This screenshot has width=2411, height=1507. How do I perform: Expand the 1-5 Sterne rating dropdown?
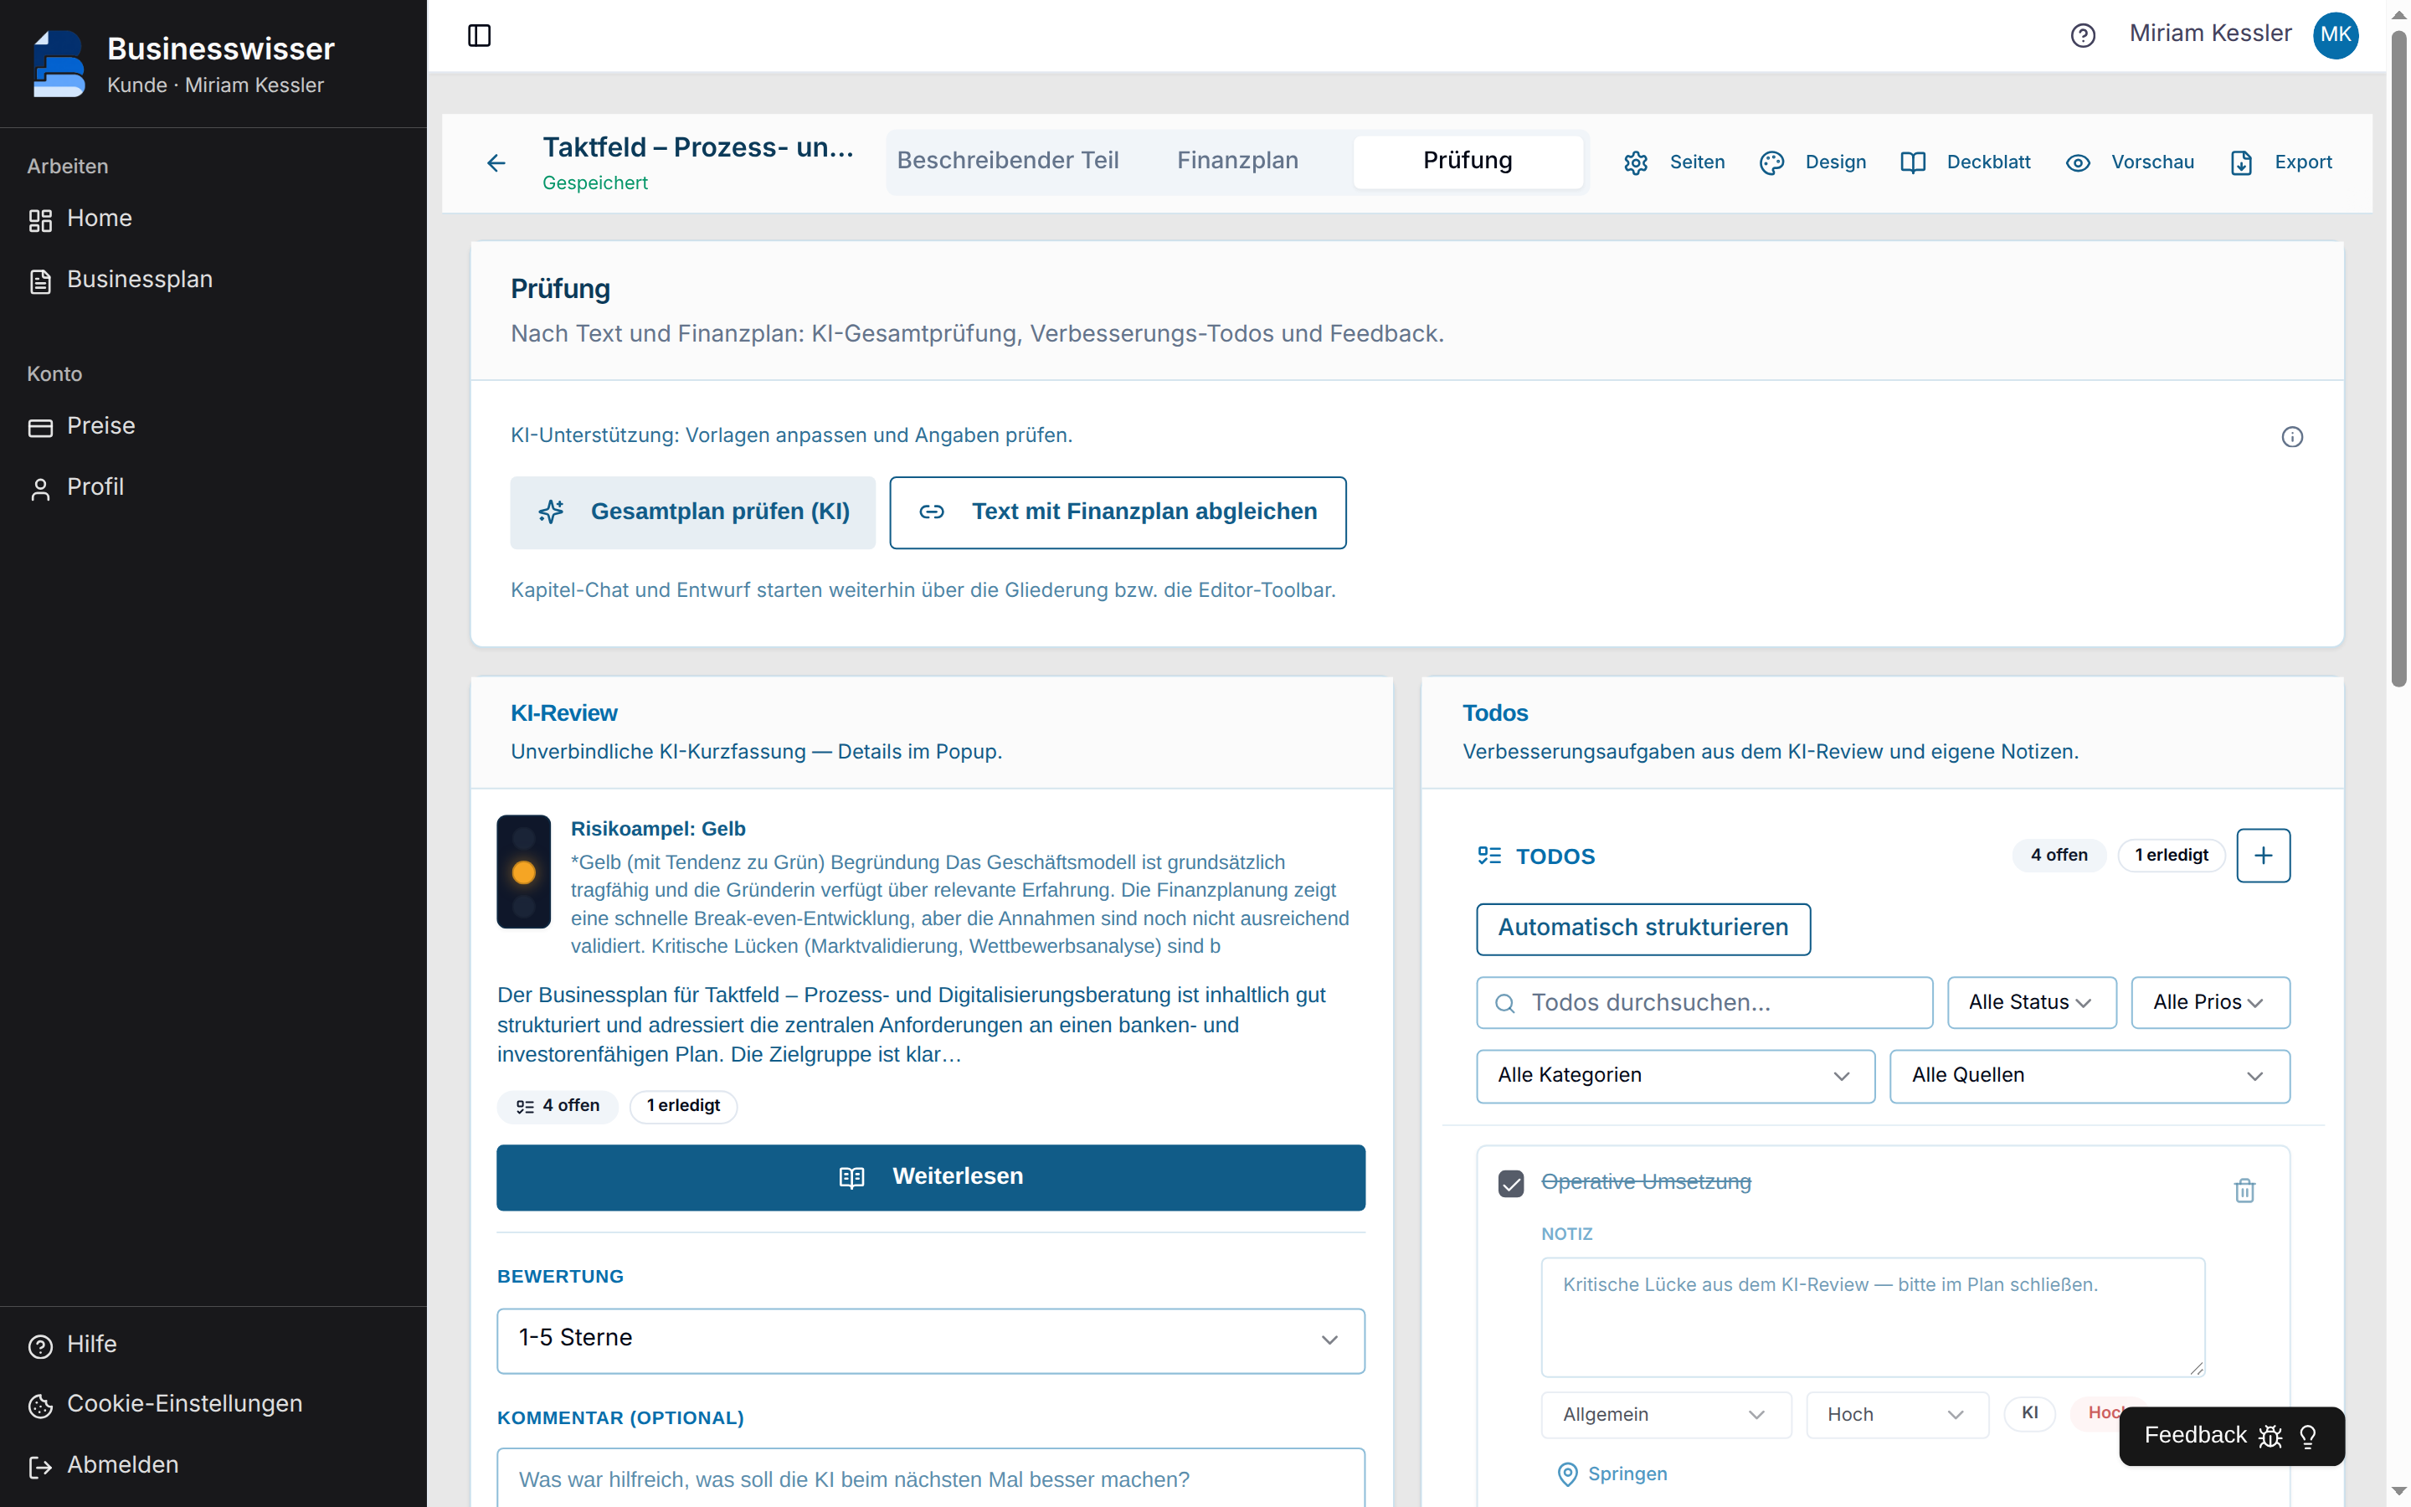coord(931,1340)
